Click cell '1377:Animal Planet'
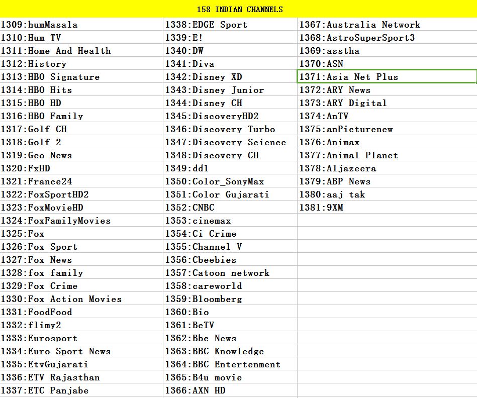The image size is (477, 398). (x=387, y=155)
